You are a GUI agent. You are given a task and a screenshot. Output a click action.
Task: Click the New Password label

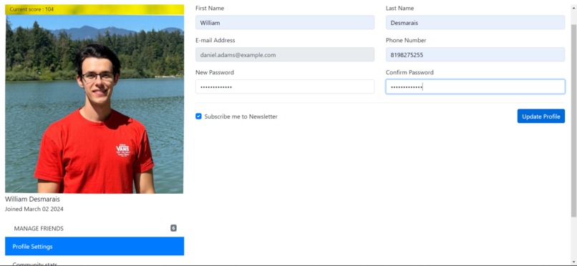[215, 72]
